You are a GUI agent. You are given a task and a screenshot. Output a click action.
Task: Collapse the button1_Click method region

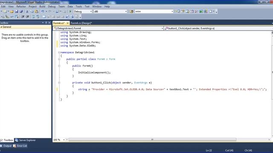click(59, 83)
